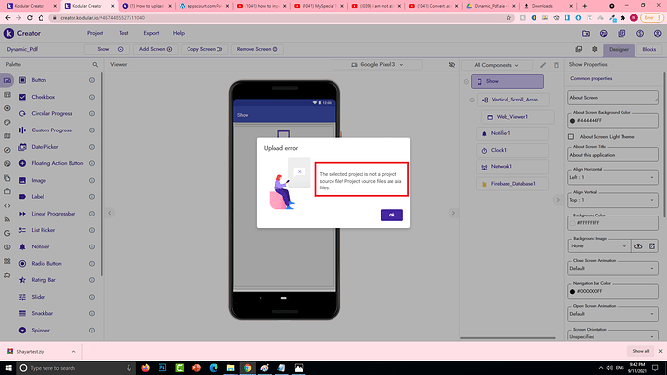Screen dimensions: 667x375
Task: Collapse the Vertical_Scroll_Arrangement tree node
Action: (x=472, y=100)
